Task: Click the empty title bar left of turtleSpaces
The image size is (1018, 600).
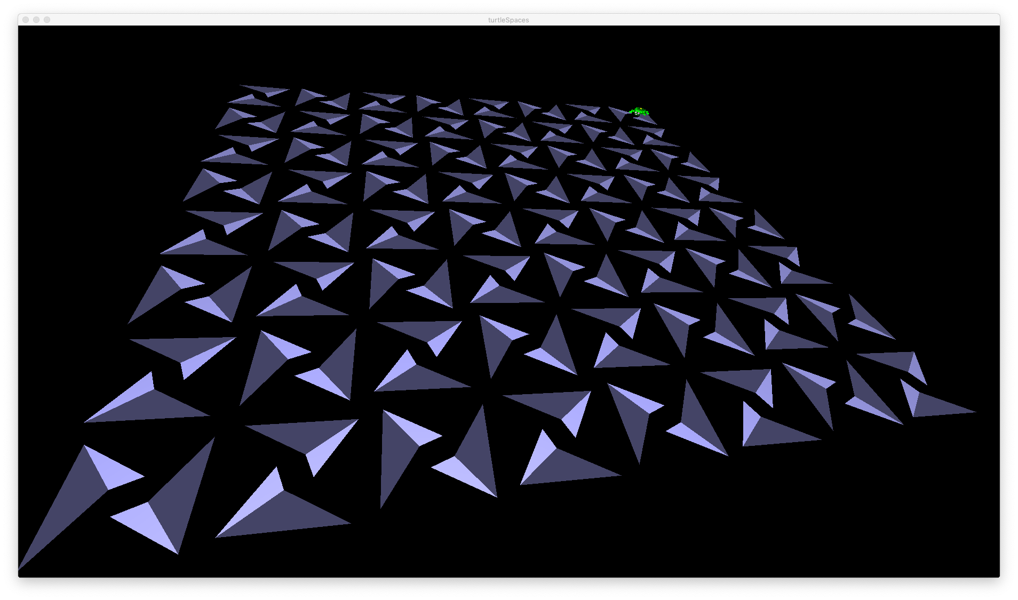Action: click(267, 20)
